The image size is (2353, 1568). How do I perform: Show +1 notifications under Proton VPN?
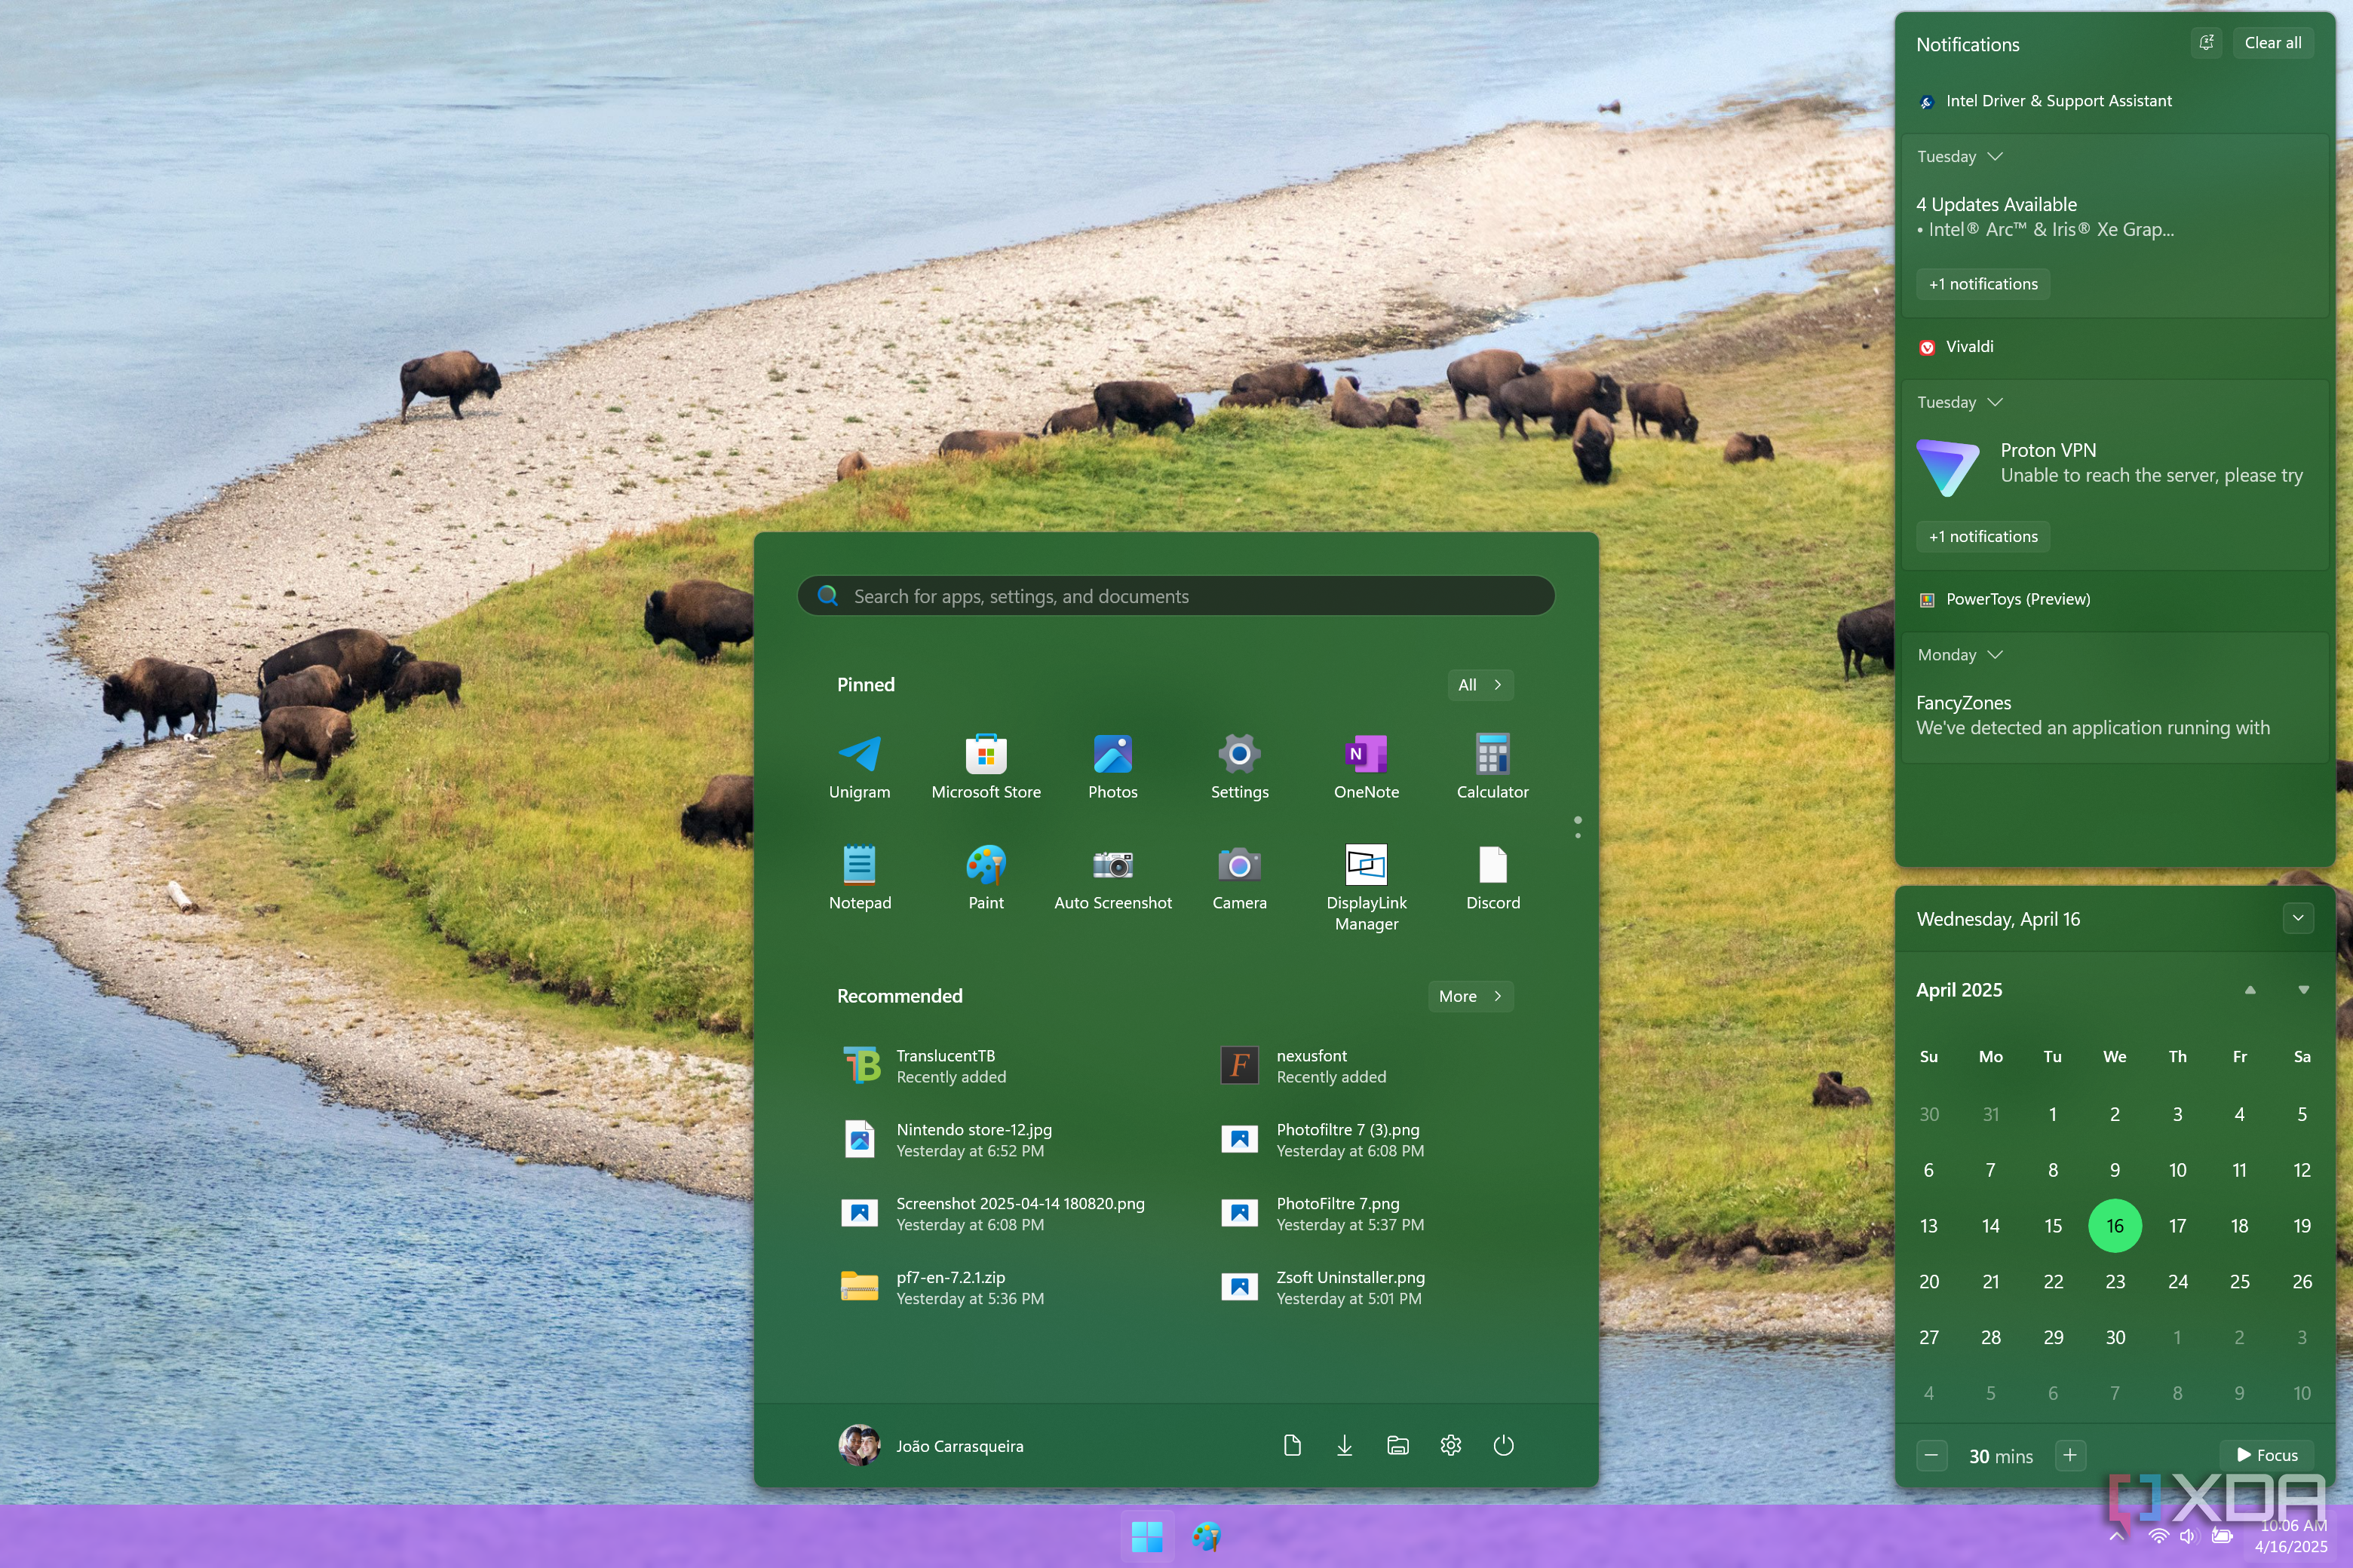1983,537
